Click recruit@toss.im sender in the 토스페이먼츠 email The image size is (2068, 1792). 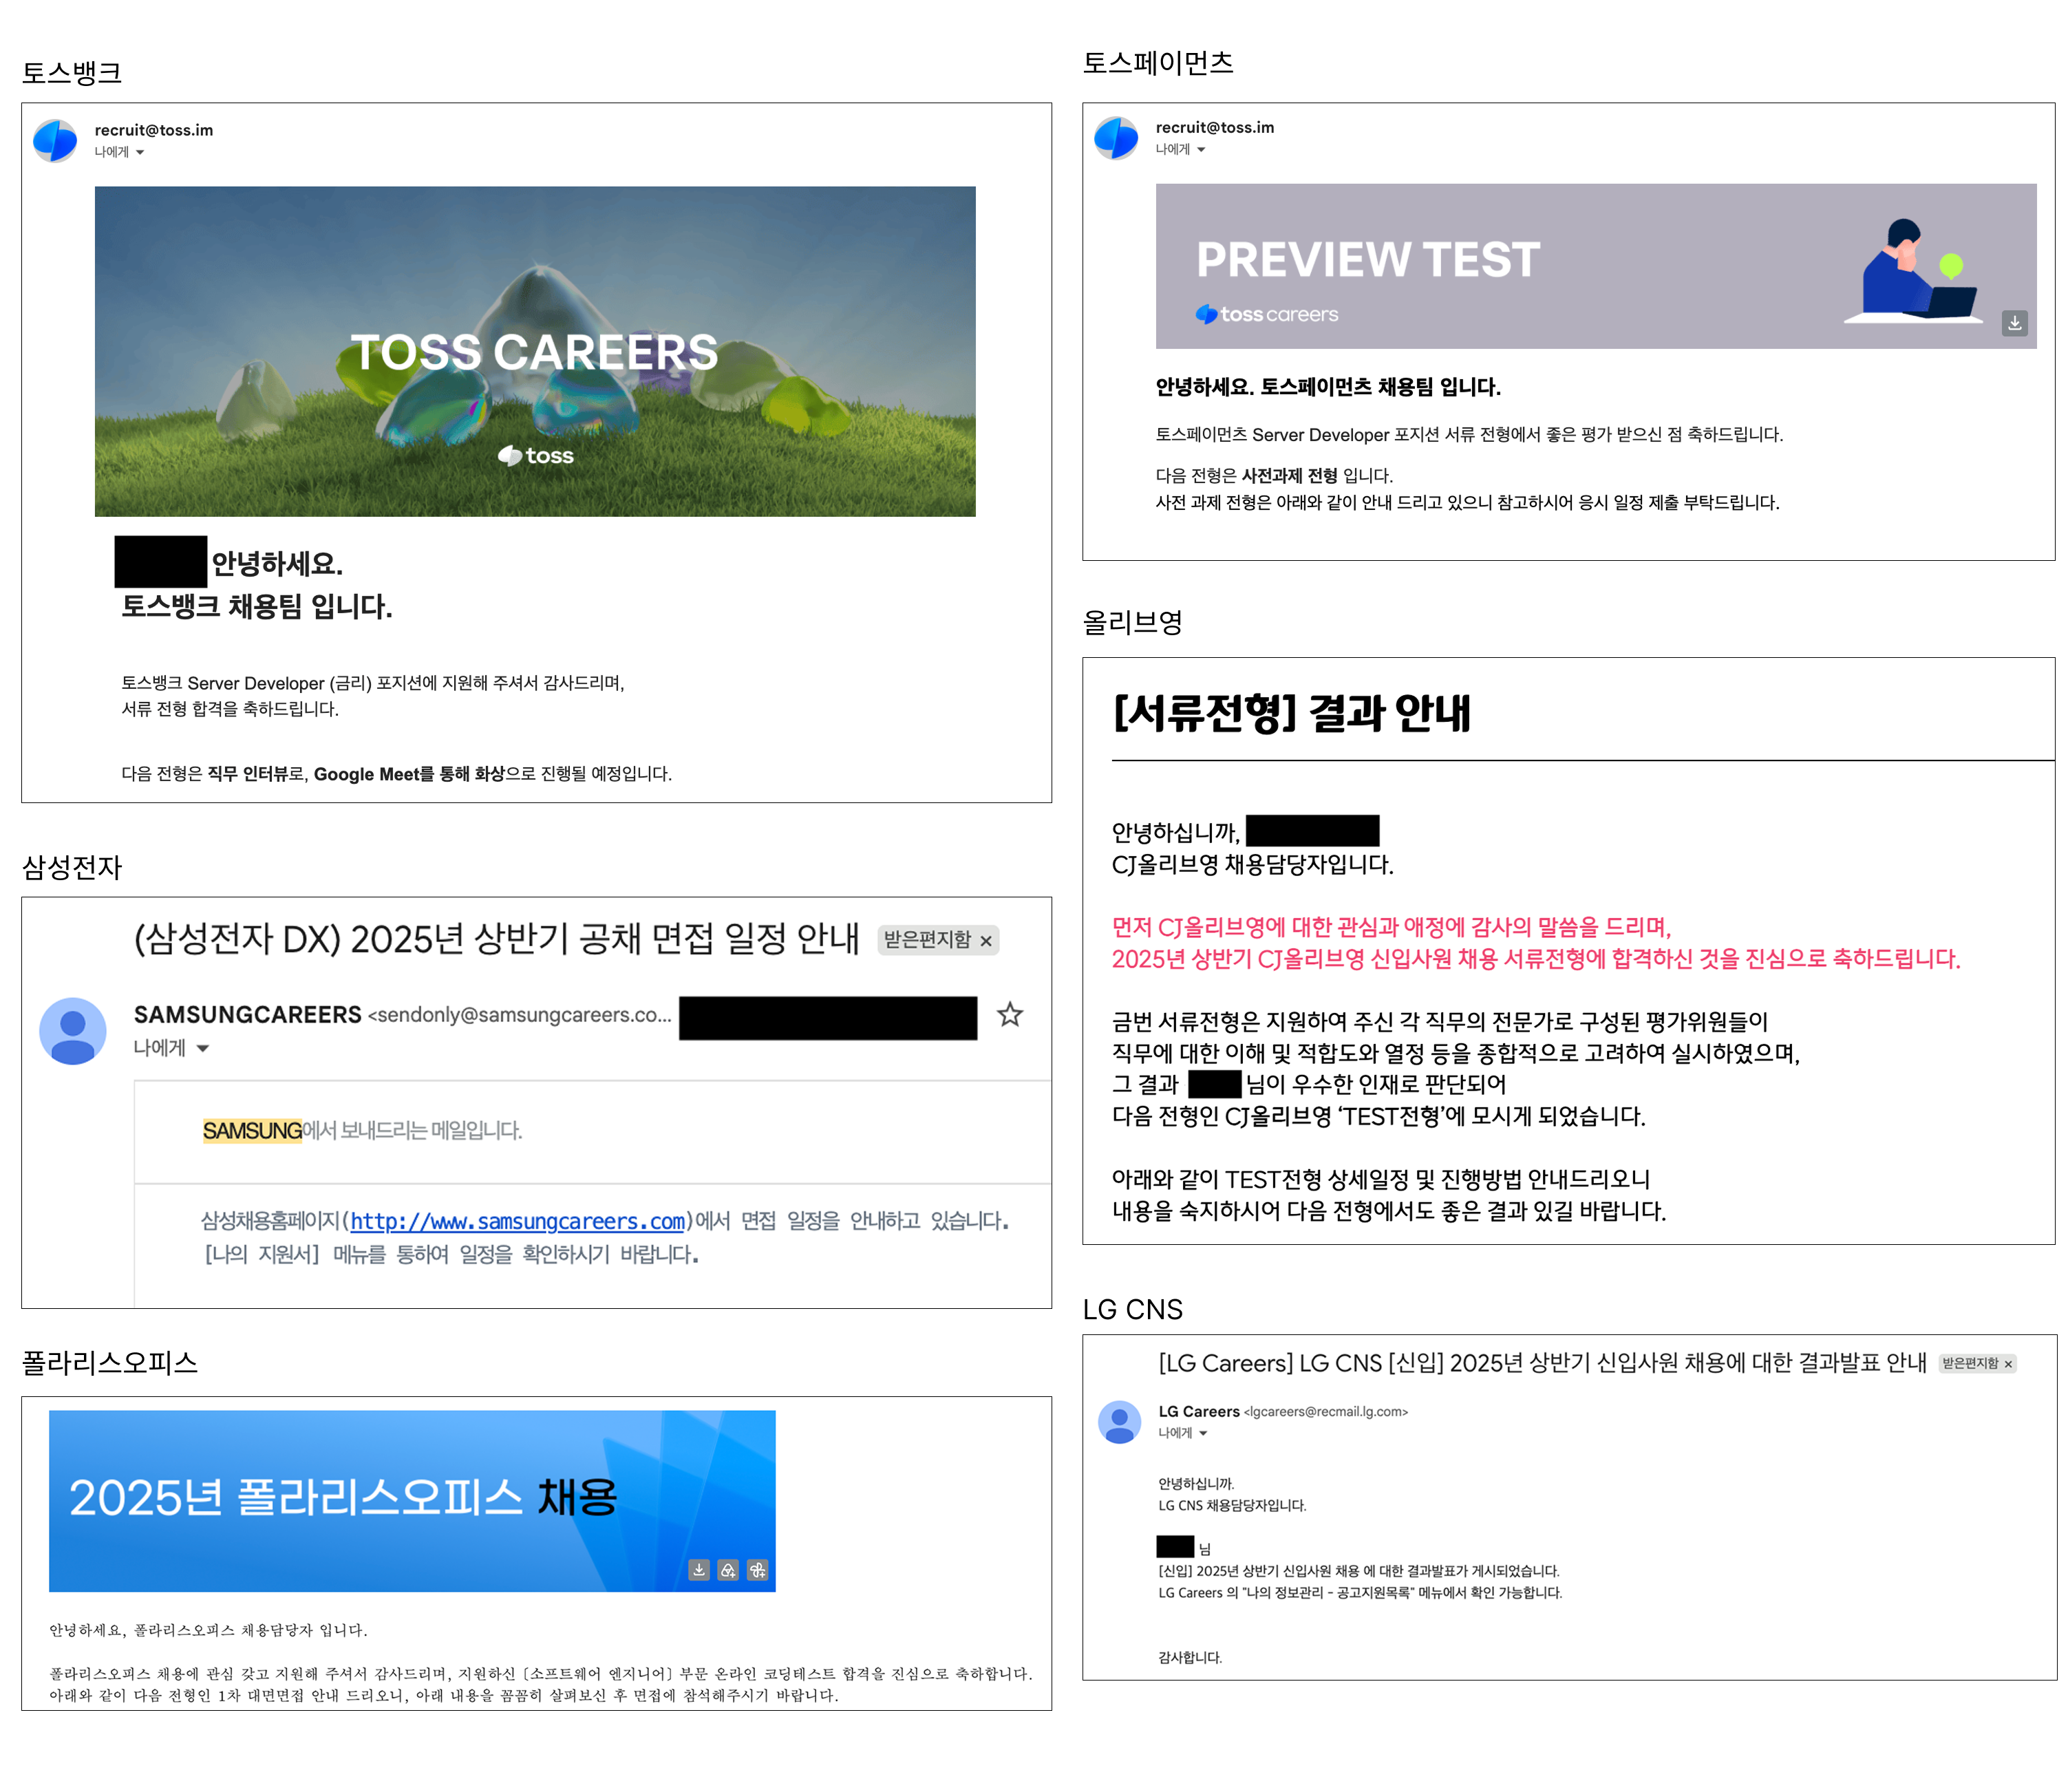[1215, 127]
